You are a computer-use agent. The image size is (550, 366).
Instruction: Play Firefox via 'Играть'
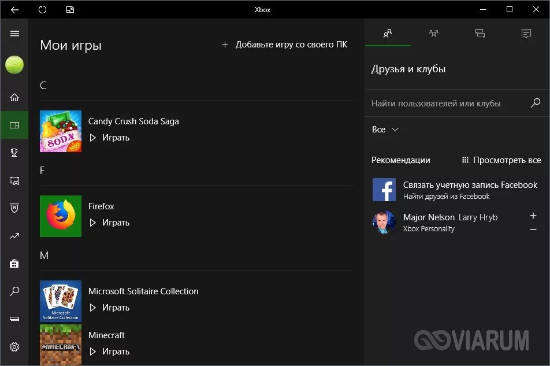click(109, 223)
